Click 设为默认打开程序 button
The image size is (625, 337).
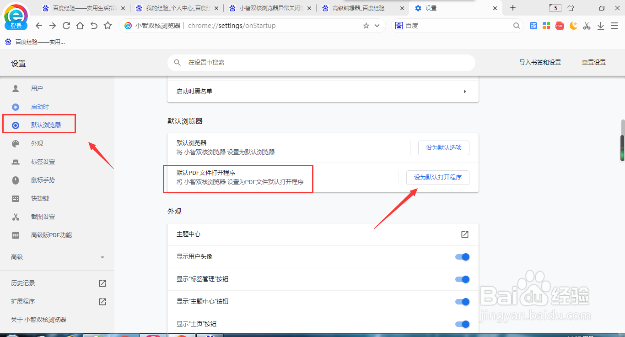click(437, 178)
